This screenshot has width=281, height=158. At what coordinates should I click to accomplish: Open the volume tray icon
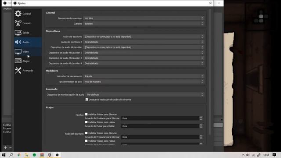point(248,155)
